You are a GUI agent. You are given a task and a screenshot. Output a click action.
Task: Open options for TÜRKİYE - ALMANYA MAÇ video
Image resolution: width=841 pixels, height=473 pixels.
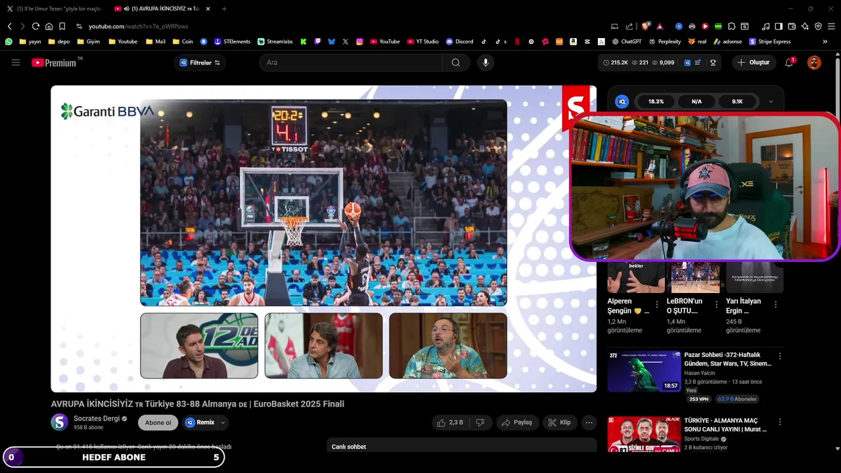(x=780, y=422)
